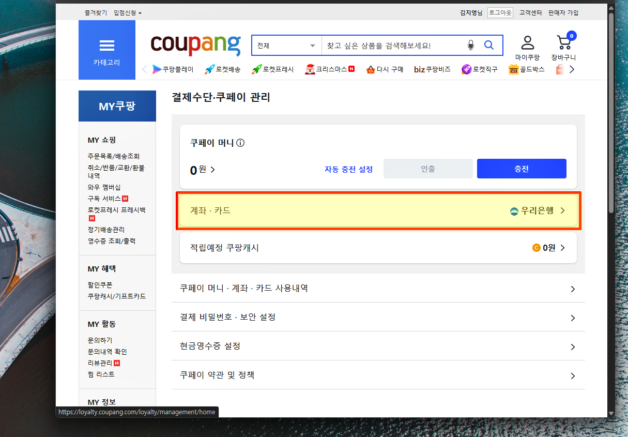The width and height of the screenshot is (628, 437).
Task: Click the 로켓프레시 green rocket icon
Action: click(257, 69)
